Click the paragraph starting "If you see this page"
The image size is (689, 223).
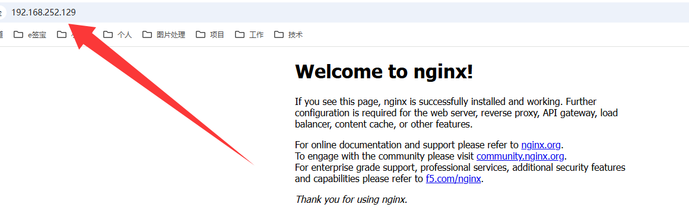(x=456, y=113)
